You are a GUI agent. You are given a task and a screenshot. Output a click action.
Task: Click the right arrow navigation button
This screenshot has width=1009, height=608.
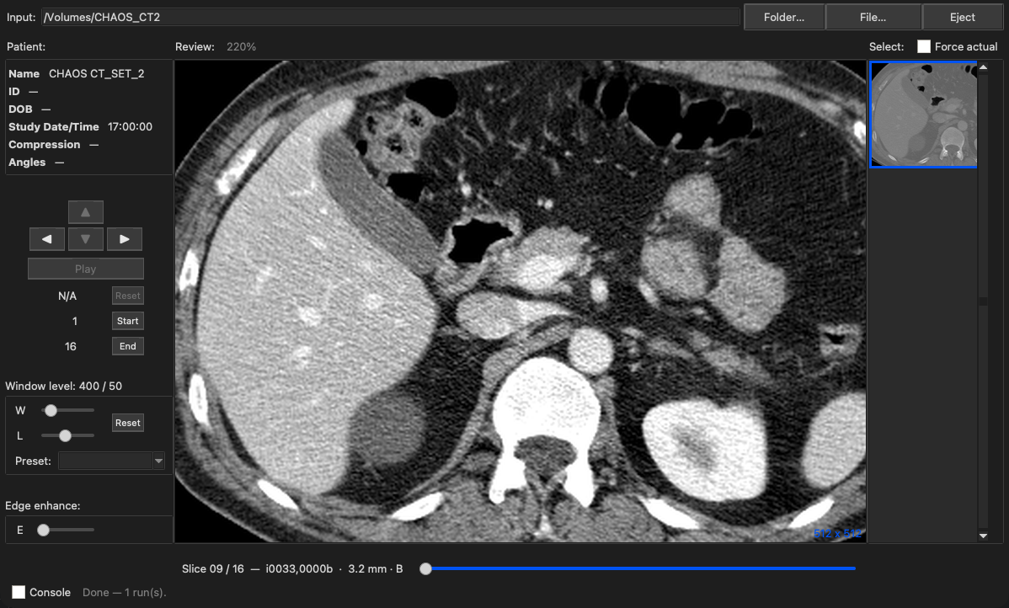point(124,238)
